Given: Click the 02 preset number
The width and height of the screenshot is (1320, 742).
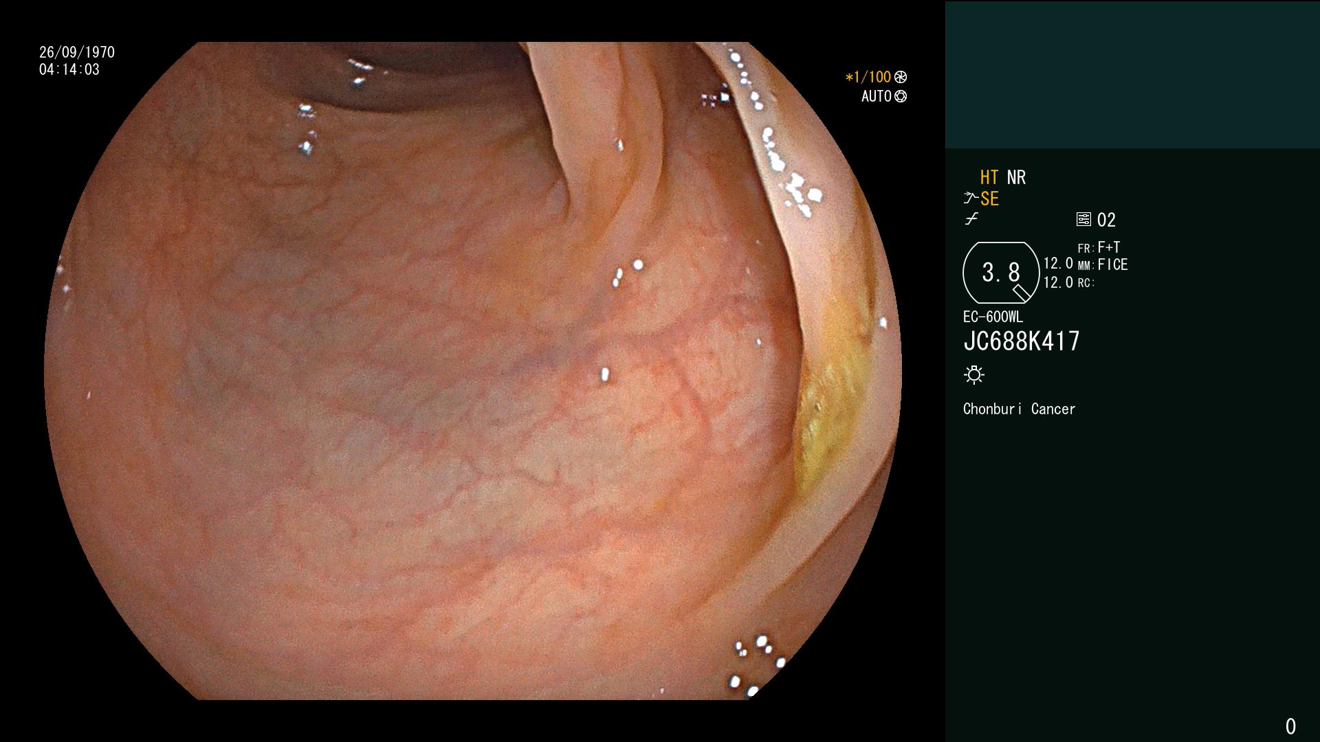Looking at the screenshot, I should (x=1106, y=221).
